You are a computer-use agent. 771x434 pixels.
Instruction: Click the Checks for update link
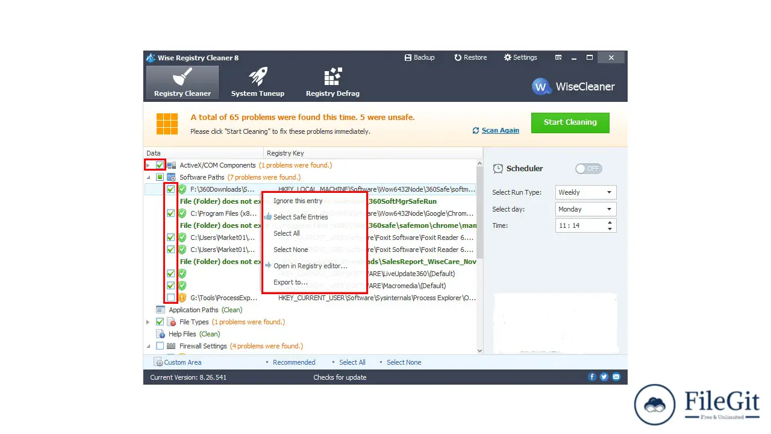click(340, 377)
